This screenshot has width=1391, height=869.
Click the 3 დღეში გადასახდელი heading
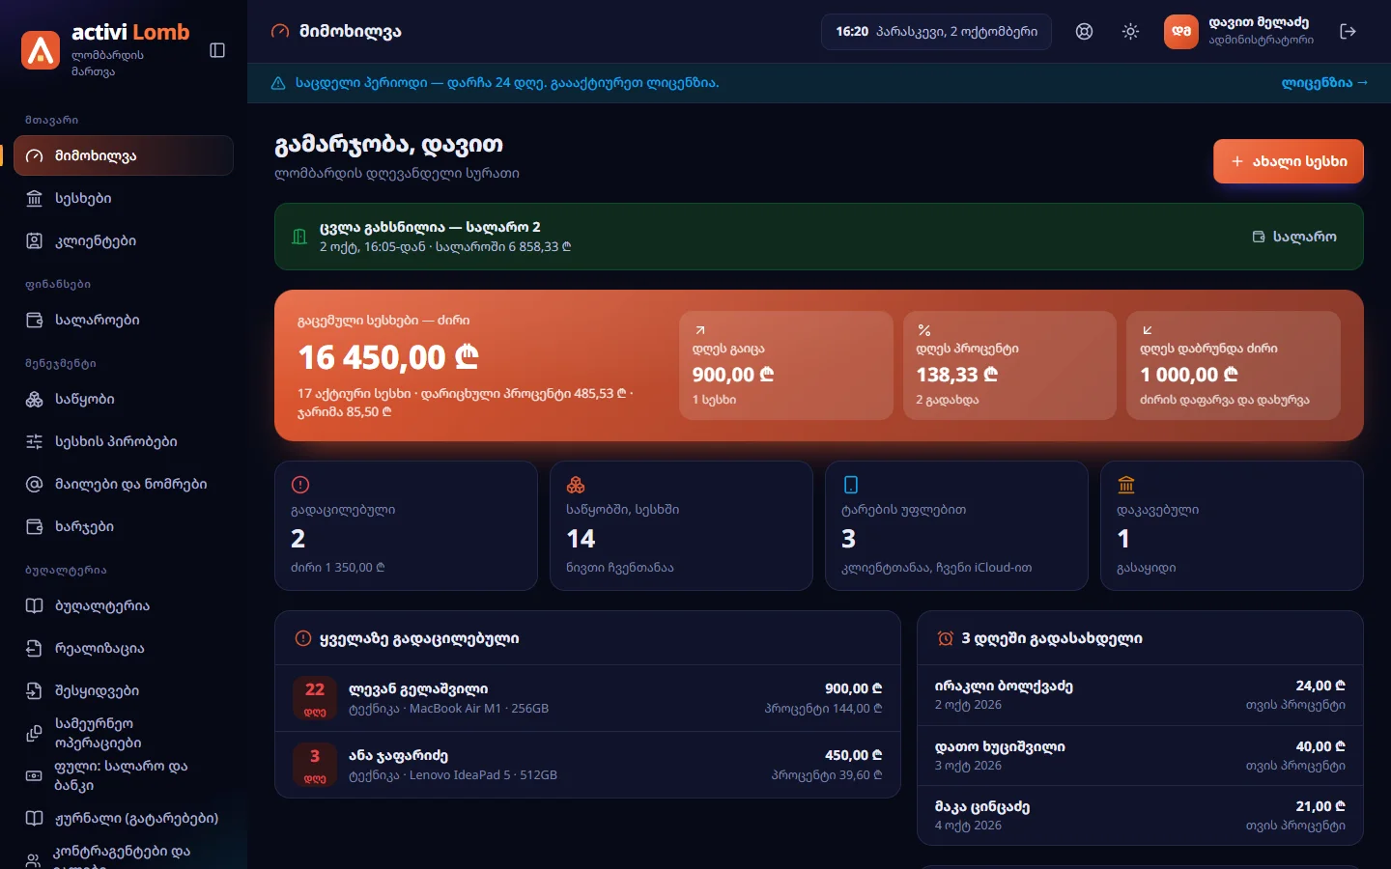pos(1051,638)
